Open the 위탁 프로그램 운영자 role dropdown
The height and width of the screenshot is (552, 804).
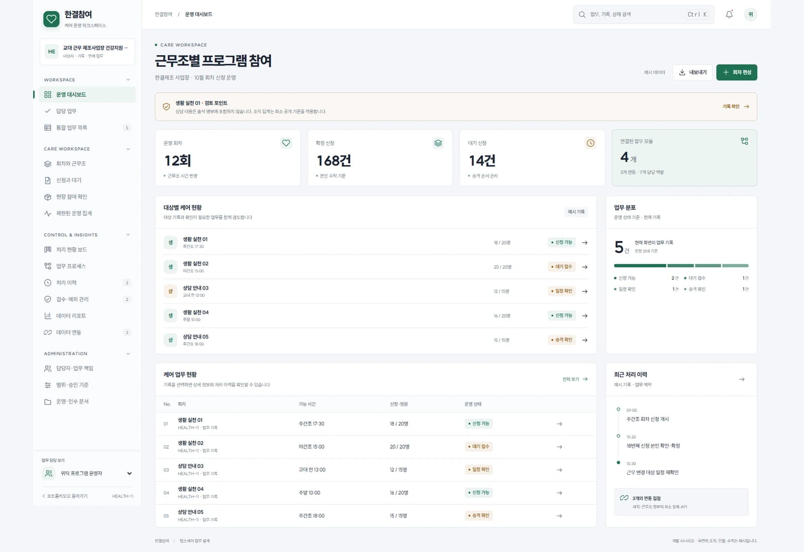pos(87,473)
